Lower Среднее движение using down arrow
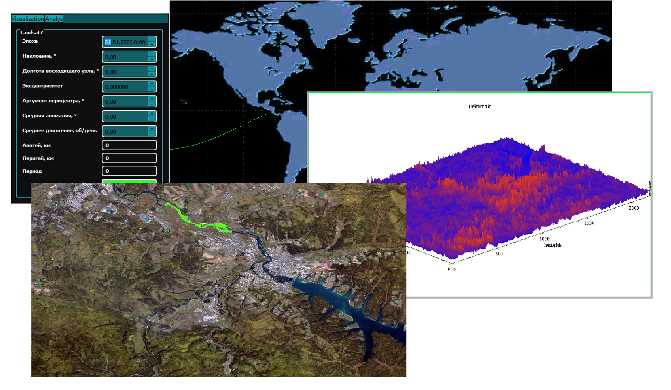 click(x=152, y=135)
